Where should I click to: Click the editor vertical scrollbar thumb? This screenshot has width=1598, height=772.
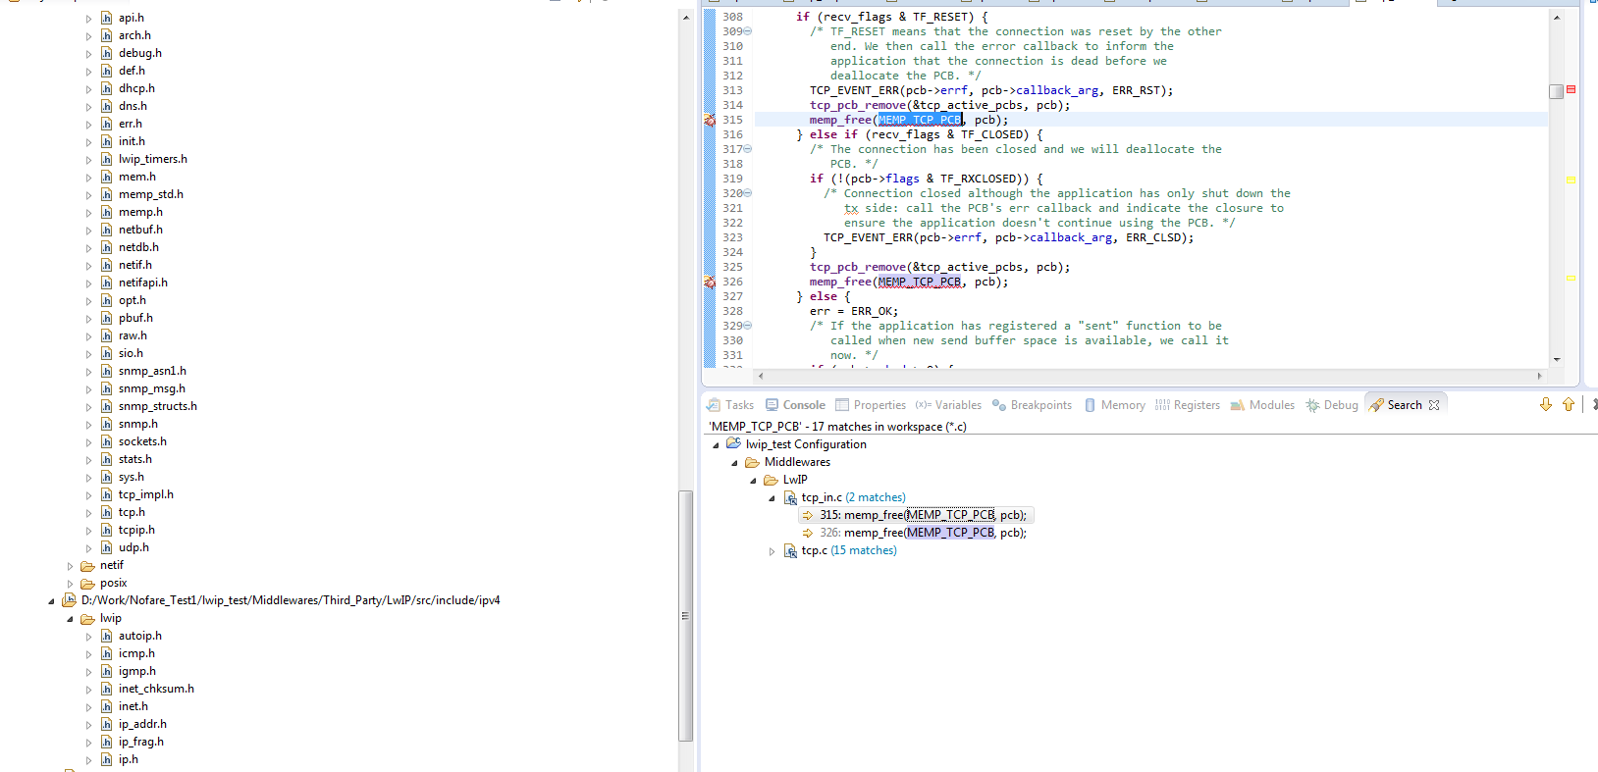pyautogui.click(x=1556, y=91)
